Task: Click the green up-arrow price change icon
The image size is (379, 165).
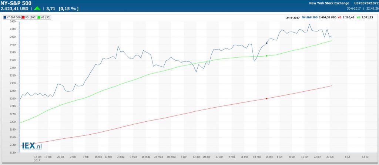Action: [38, 8]
